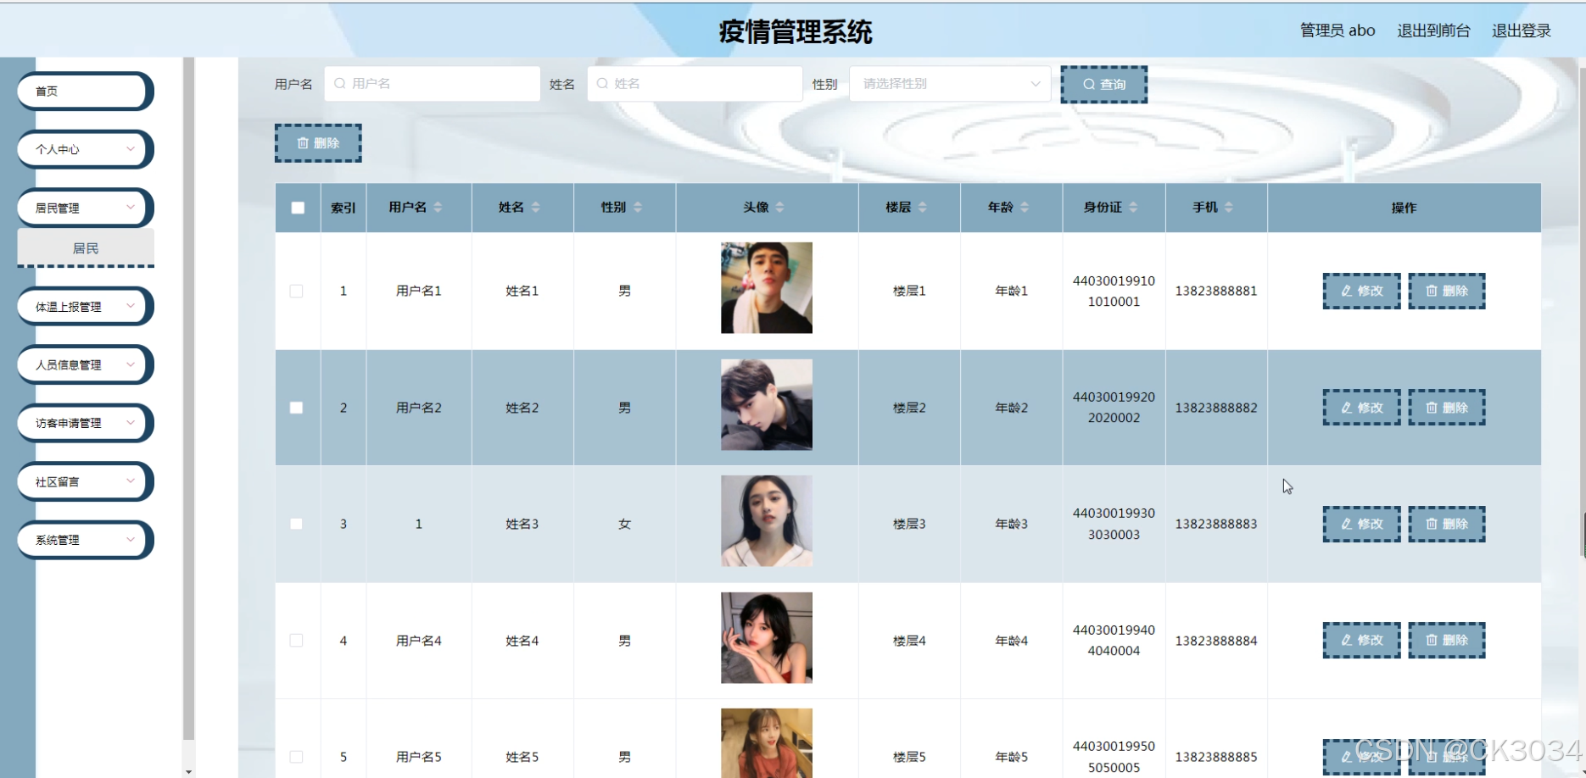
Task: Click 修改 button for 用户名4 row
Action: click(1361, 640)
